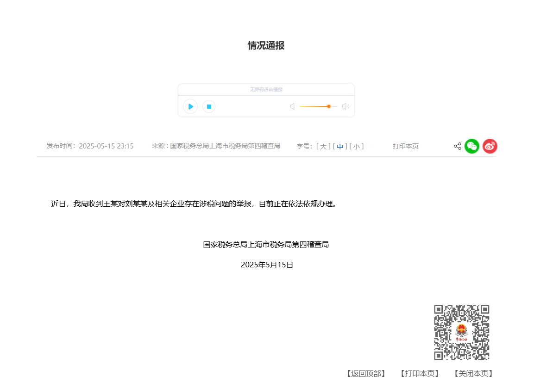This screenshot has width=540, height=389.
Task: Share the page via WeChat icon
Action: [472, 146]
